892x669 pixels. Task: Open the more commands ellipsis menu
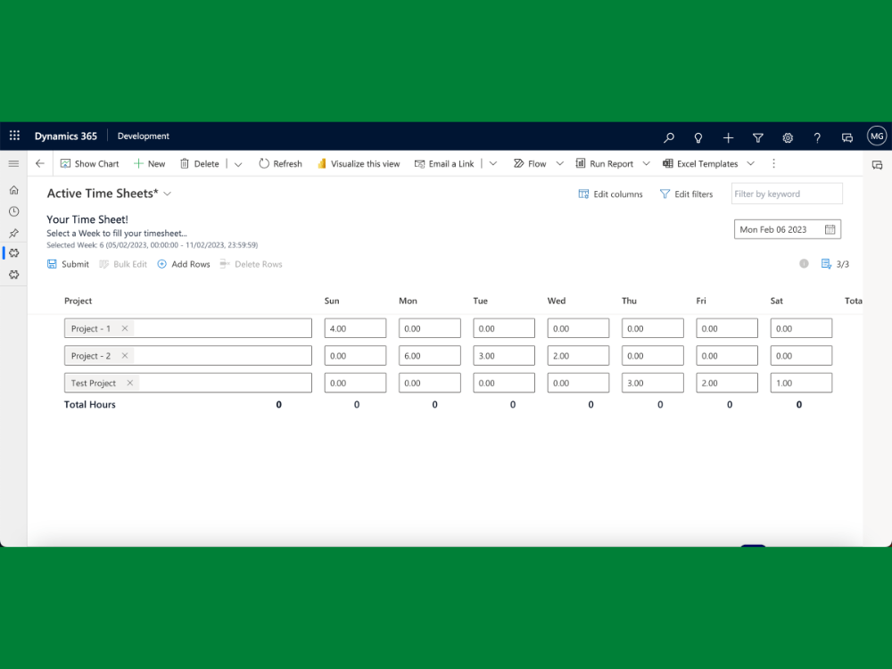click(x=773, y=163)
